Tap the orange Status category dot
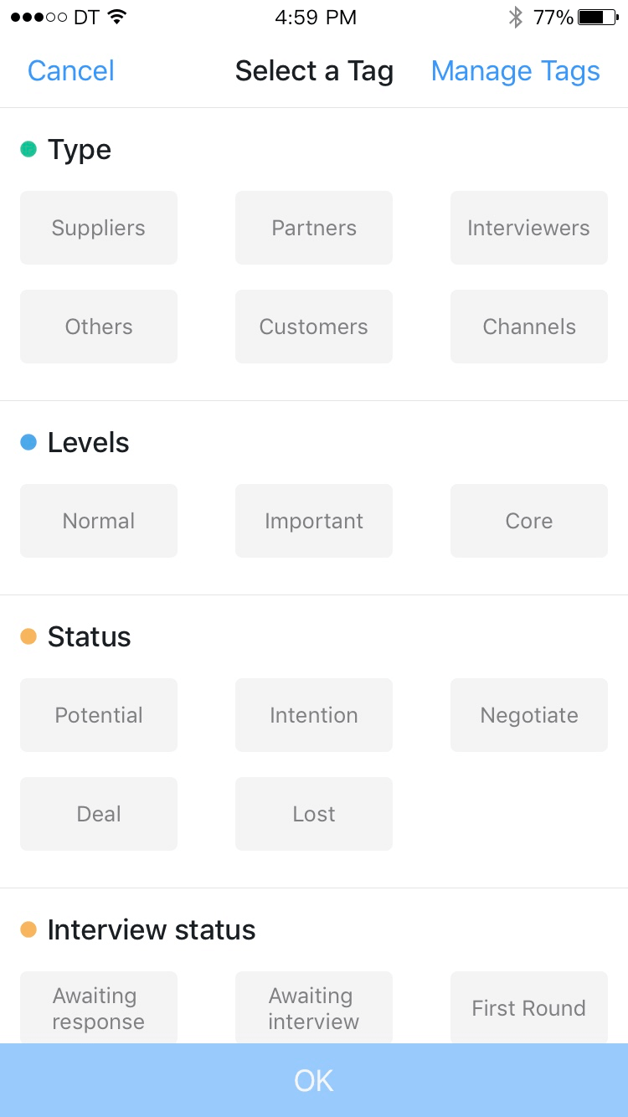 tap(28, 637)
